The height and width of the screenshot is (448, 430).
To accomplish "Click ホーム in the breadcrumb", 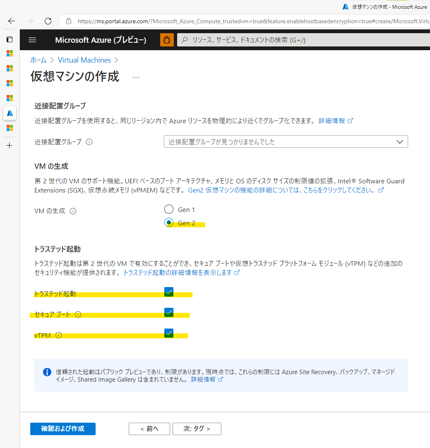I will [x=38, y=60].
